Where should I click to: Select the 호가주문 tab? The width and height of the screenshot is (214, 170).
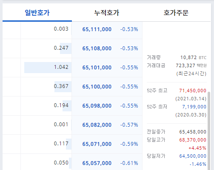176,13
